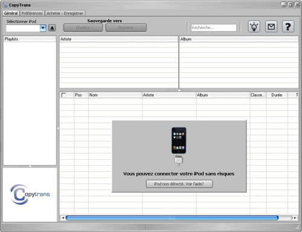
Task: Click the iTunes backup button
Action: pyautogui.click(x=83, y=28)
